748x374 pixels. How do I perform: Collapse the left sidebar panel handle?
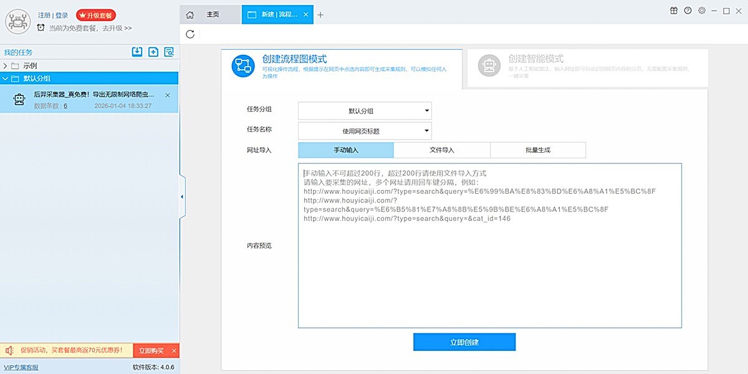click(181, 197)
